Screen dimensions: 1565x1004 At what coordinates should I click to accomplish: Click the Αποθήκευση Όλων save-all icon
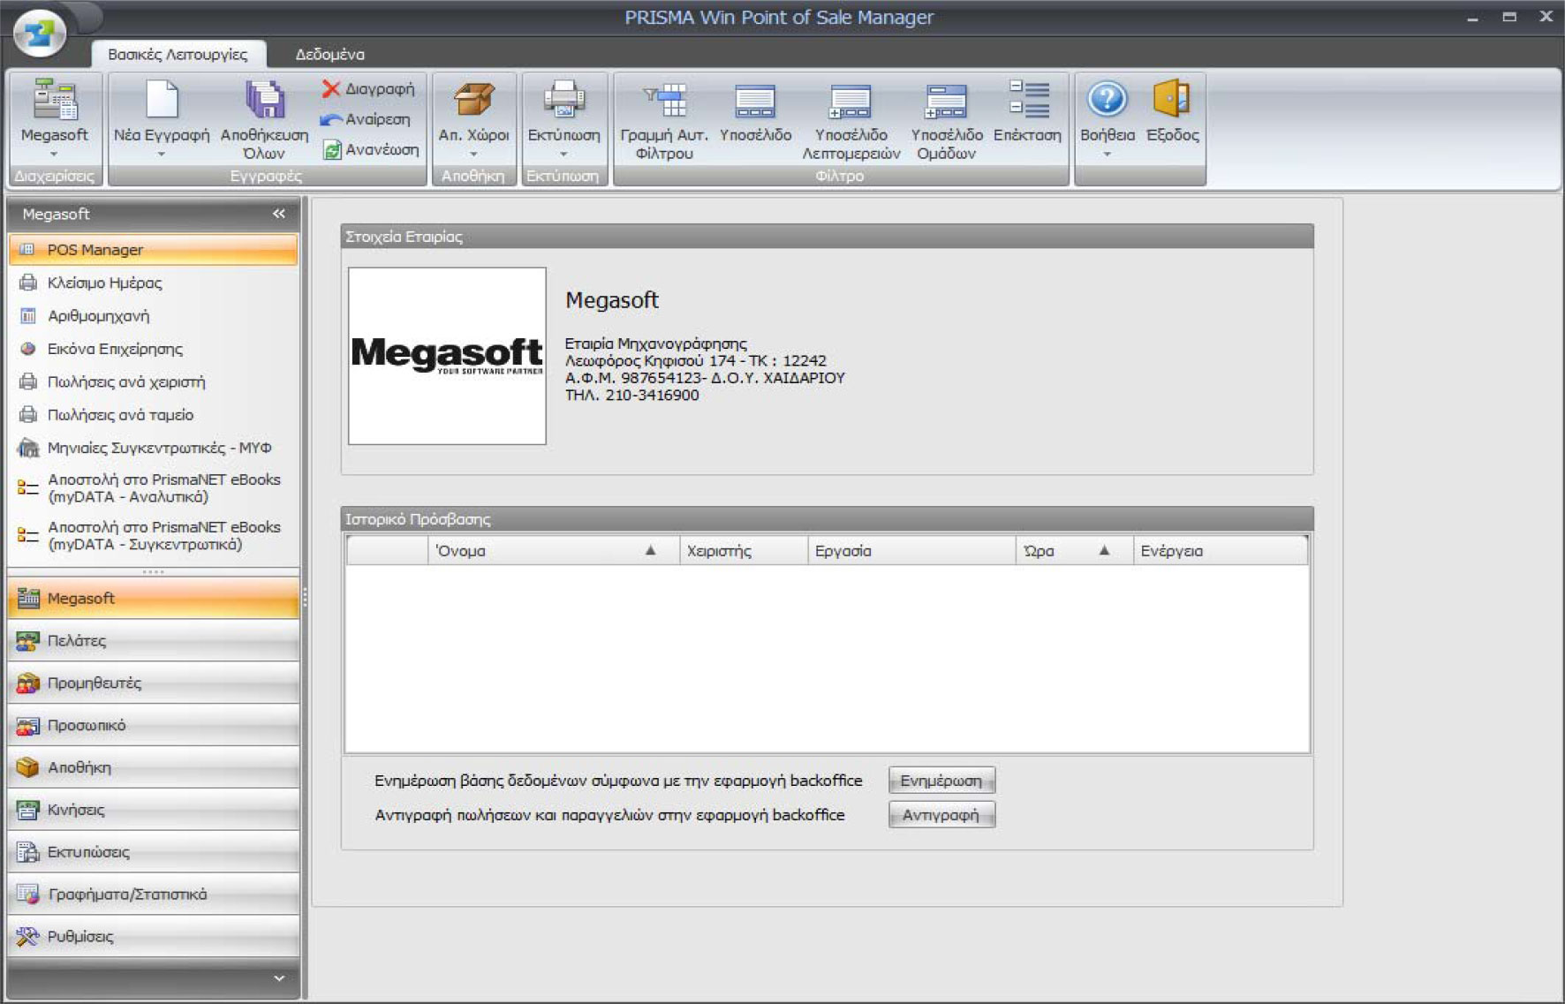pyautogui.click(x=264, y=102)
